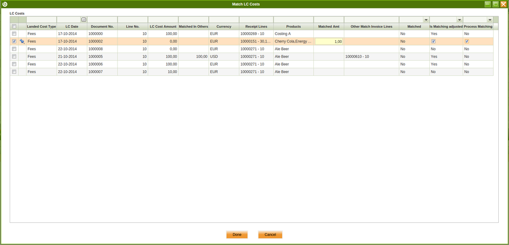Click the Matched Amt field showing 1,00
Viewport: 509px width, 245px height.
(x=329, y=41)
